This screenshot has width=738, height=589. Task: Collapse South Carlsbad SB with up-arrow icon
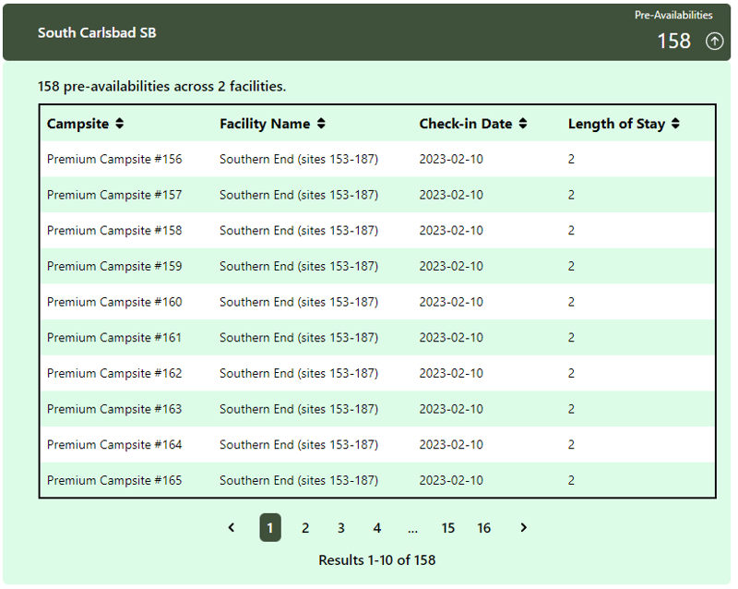click(x=714, y=41)
